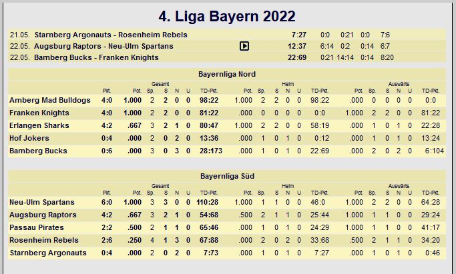Open Neu-Ulm Spartans in Süd table

[42, 202]
